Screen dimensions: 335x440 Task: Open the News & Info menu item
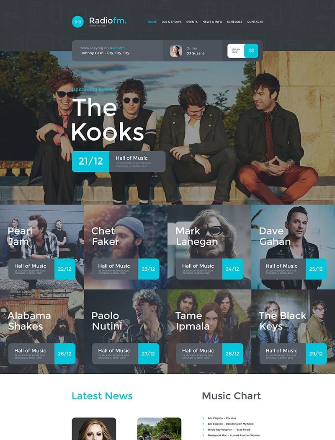click(x=212, y=22)
